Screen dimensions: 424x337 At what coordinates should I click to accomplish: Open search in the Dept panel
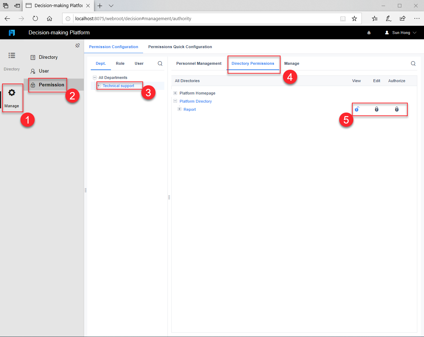click(160, 63)
